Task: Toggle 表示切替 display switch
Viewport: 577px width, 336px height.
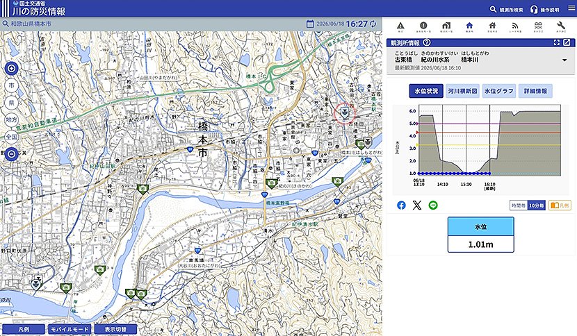Action: click(x=115, y=329)
